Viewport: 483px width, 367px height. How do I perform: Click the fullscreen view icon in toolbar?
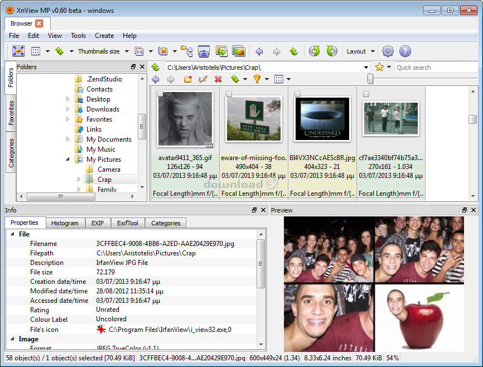point(18,51)
